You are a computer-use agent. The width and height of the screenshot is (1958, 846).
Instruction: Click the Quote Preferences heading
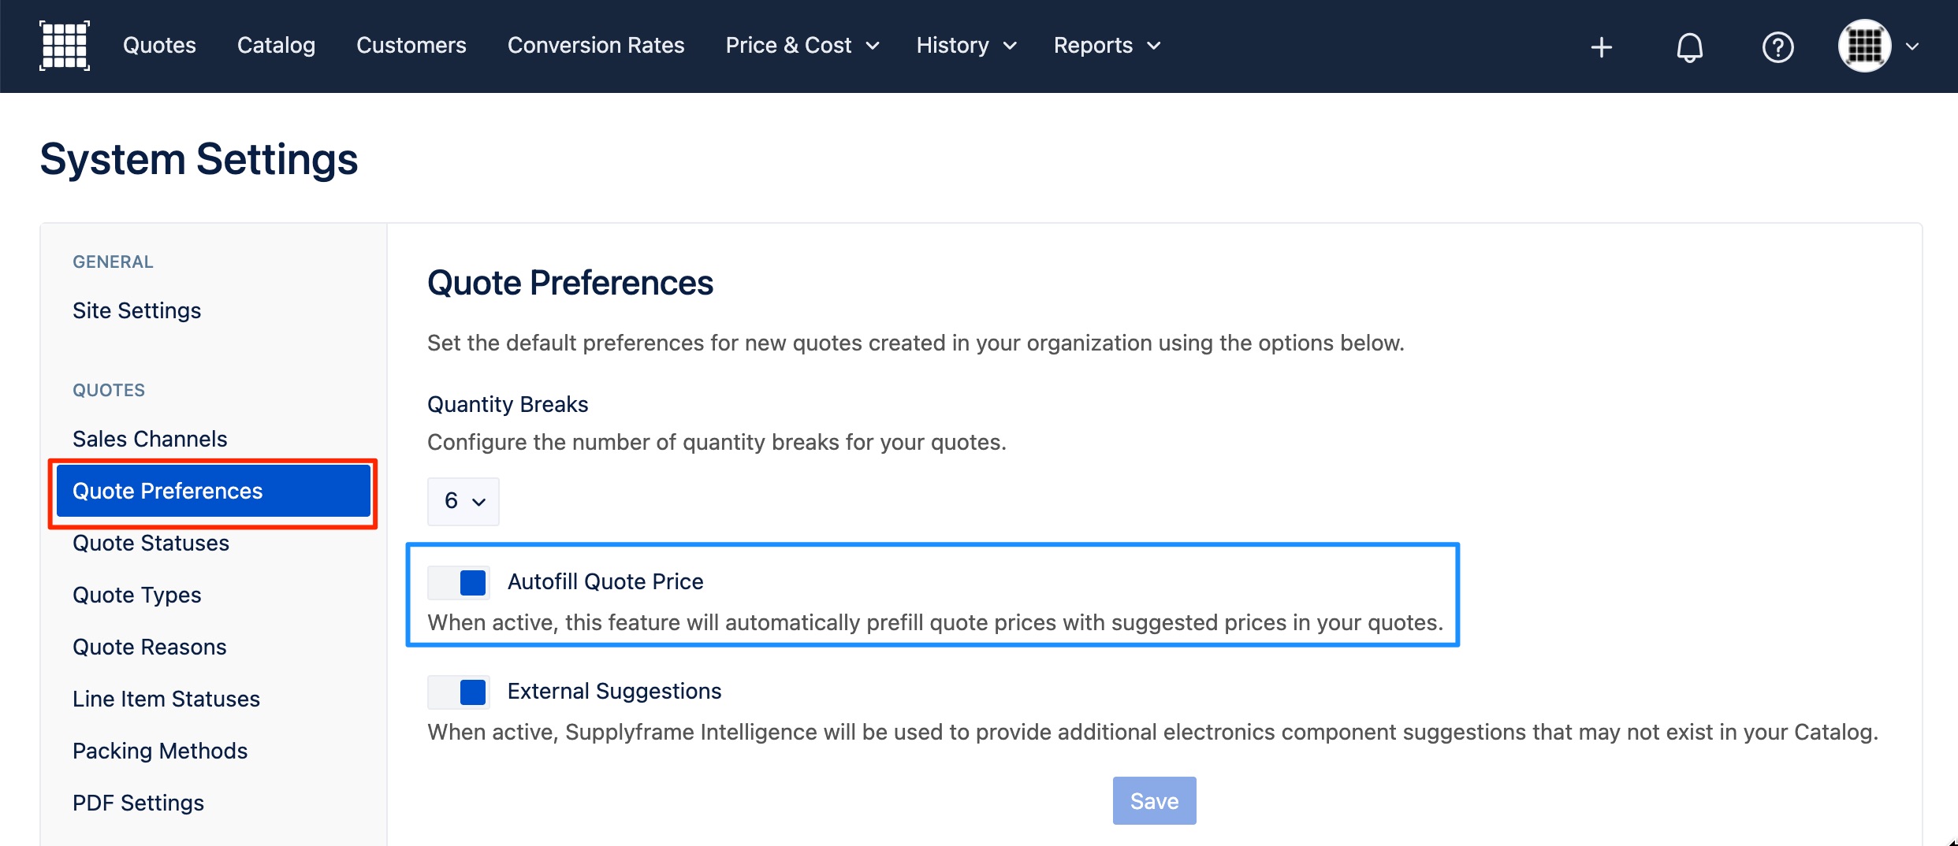(570, 283)
